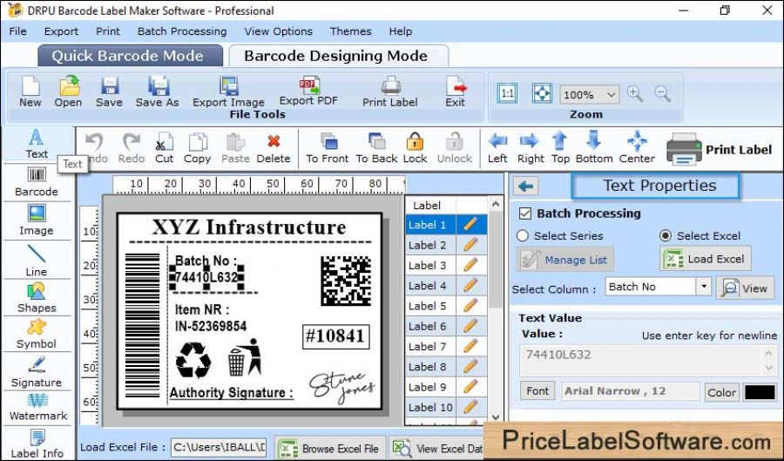Open the View Options menu
This screenshot has width=784, height=461.
[x=279, y=31]
